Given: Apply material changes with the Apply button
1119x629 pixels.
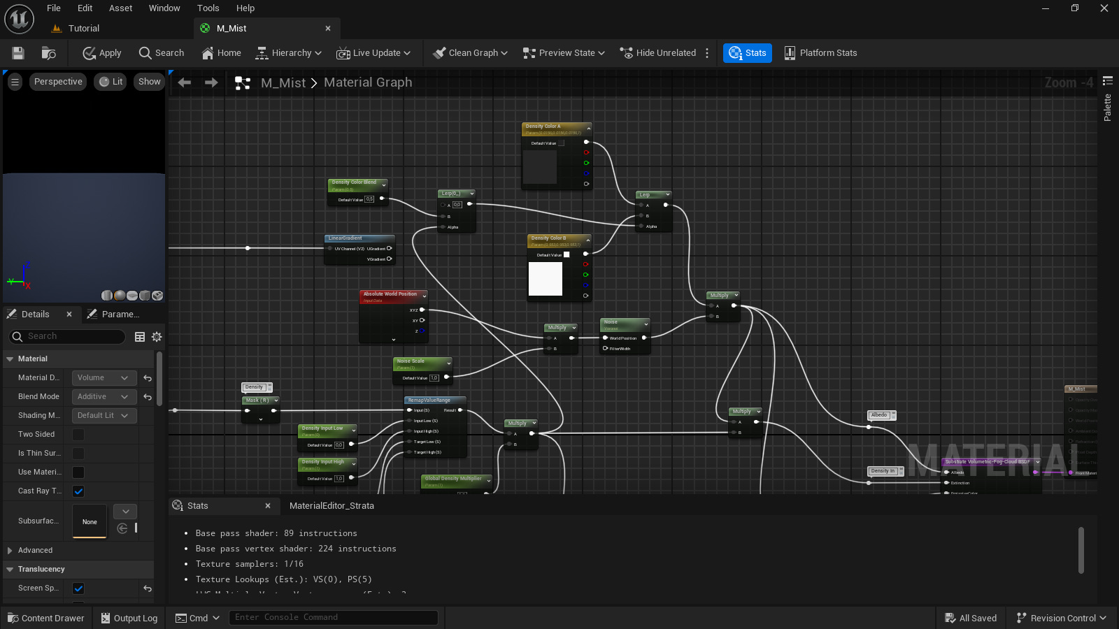Looking at the screenshot, I should coord(102,53).
